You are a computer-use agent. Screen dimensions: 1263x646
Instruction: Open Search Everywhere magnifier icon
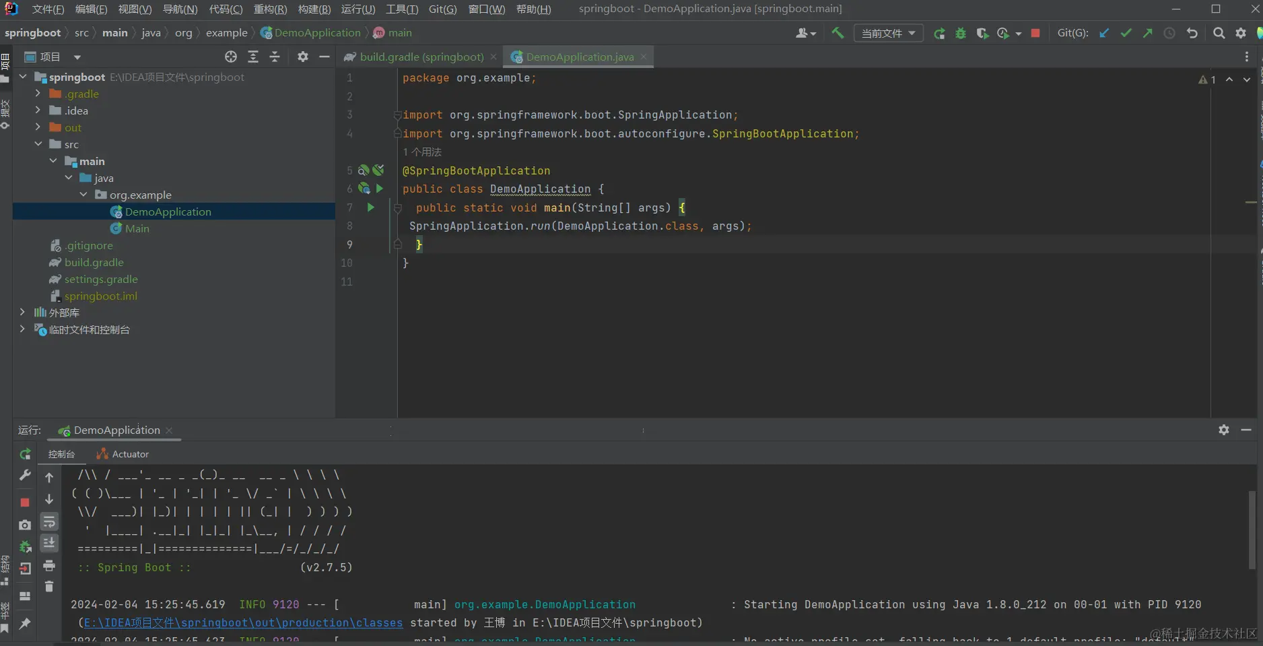coord(1219,33)
